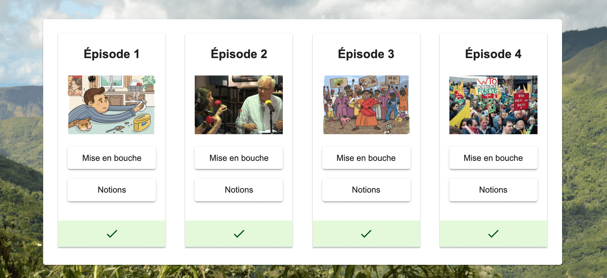Select the WTO Destroys Forests photo thumbnail
607x278 pixels.
(x=493, y=105)
